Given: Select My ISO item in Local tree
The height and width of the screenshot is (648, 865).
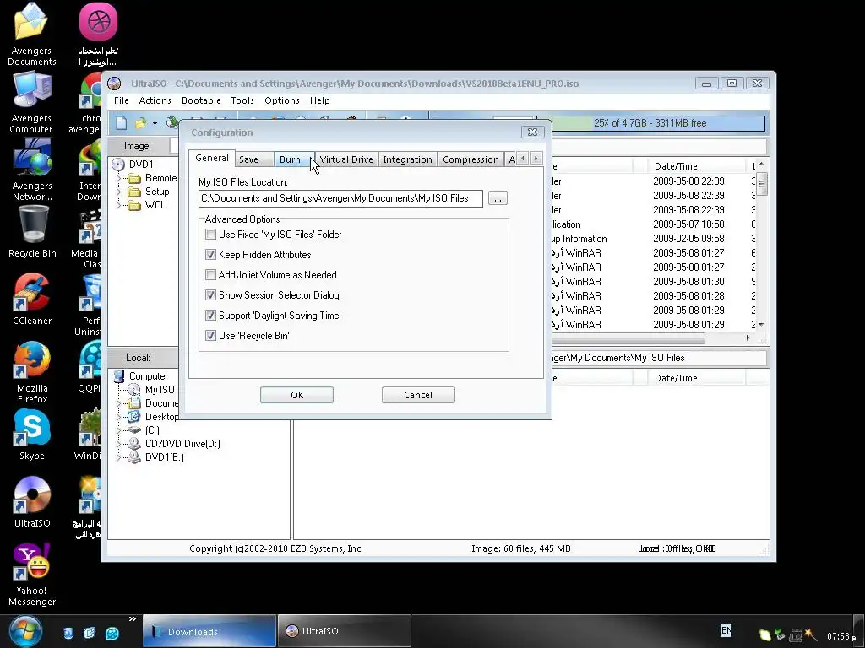Looking at the screenshot, I should click(x=160, y=390).
